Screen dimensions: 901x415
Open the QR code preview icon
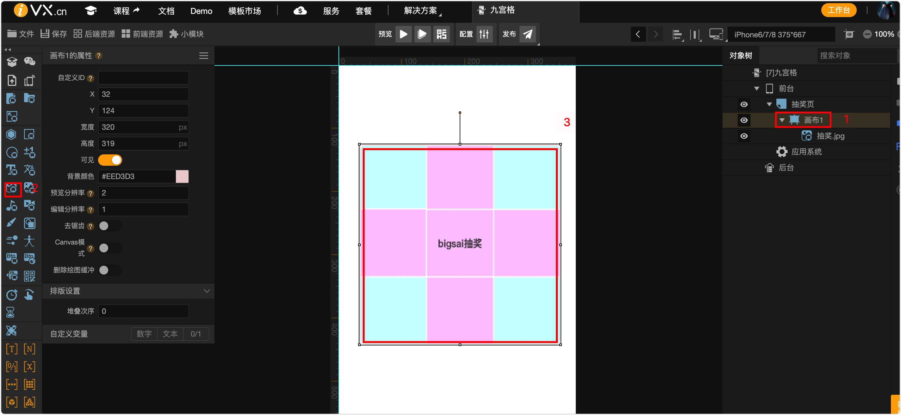441,34
